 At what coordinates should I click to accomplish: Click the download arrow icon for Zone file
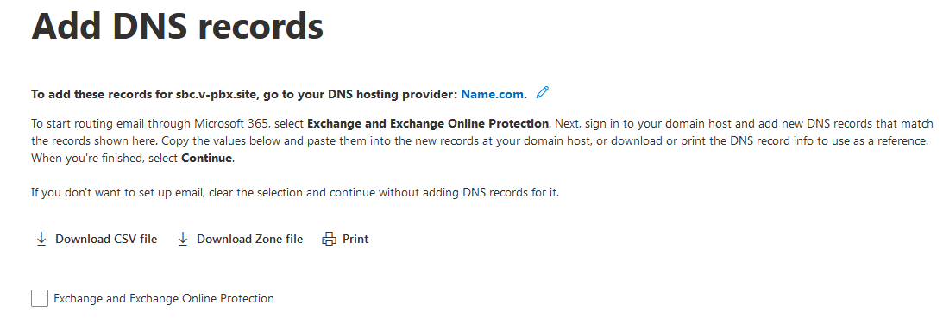pos(183,240)
